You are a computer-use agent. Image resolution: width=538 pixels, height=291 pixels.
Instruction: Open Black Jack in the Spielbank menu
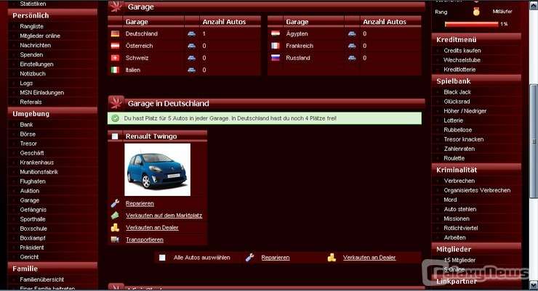(457, 92)
